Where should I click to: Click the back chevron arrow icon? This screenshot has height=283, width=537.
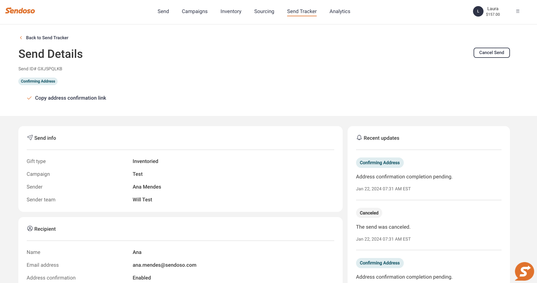tap(21, 38)
